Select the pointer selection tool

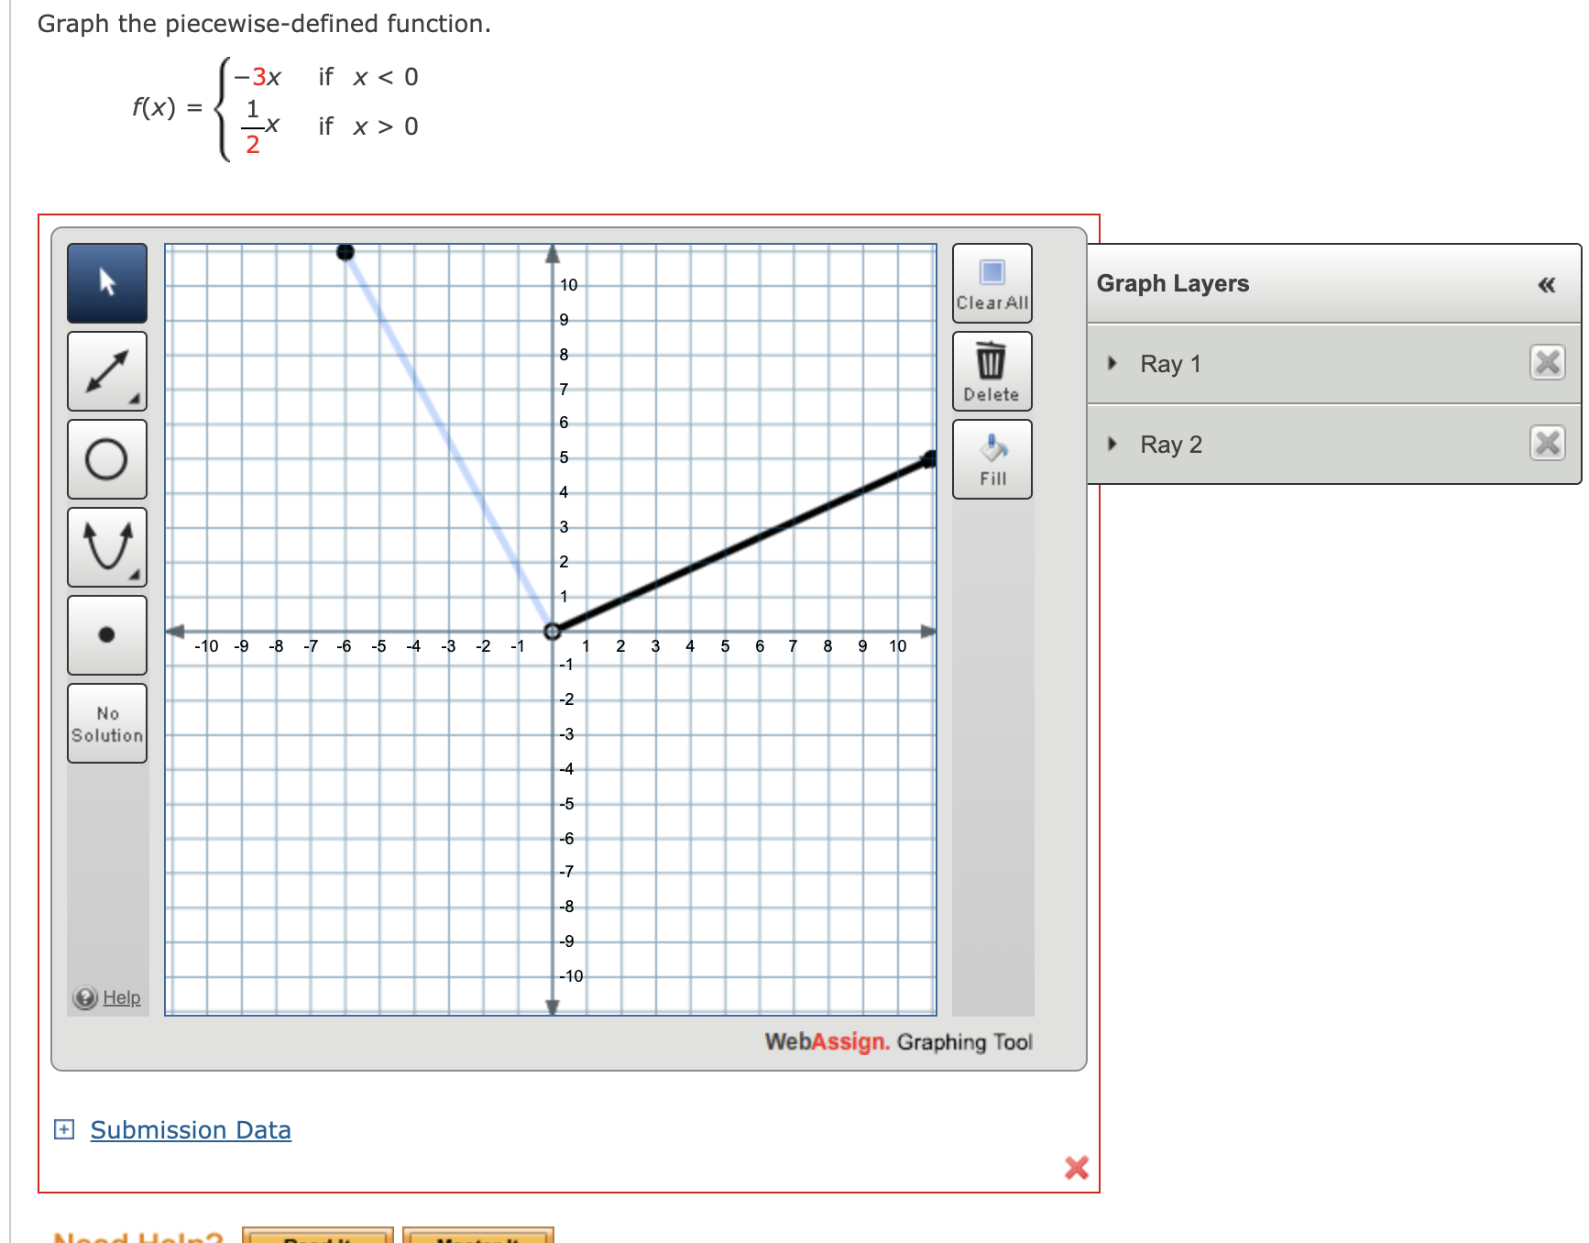click(x=106, y=284)
